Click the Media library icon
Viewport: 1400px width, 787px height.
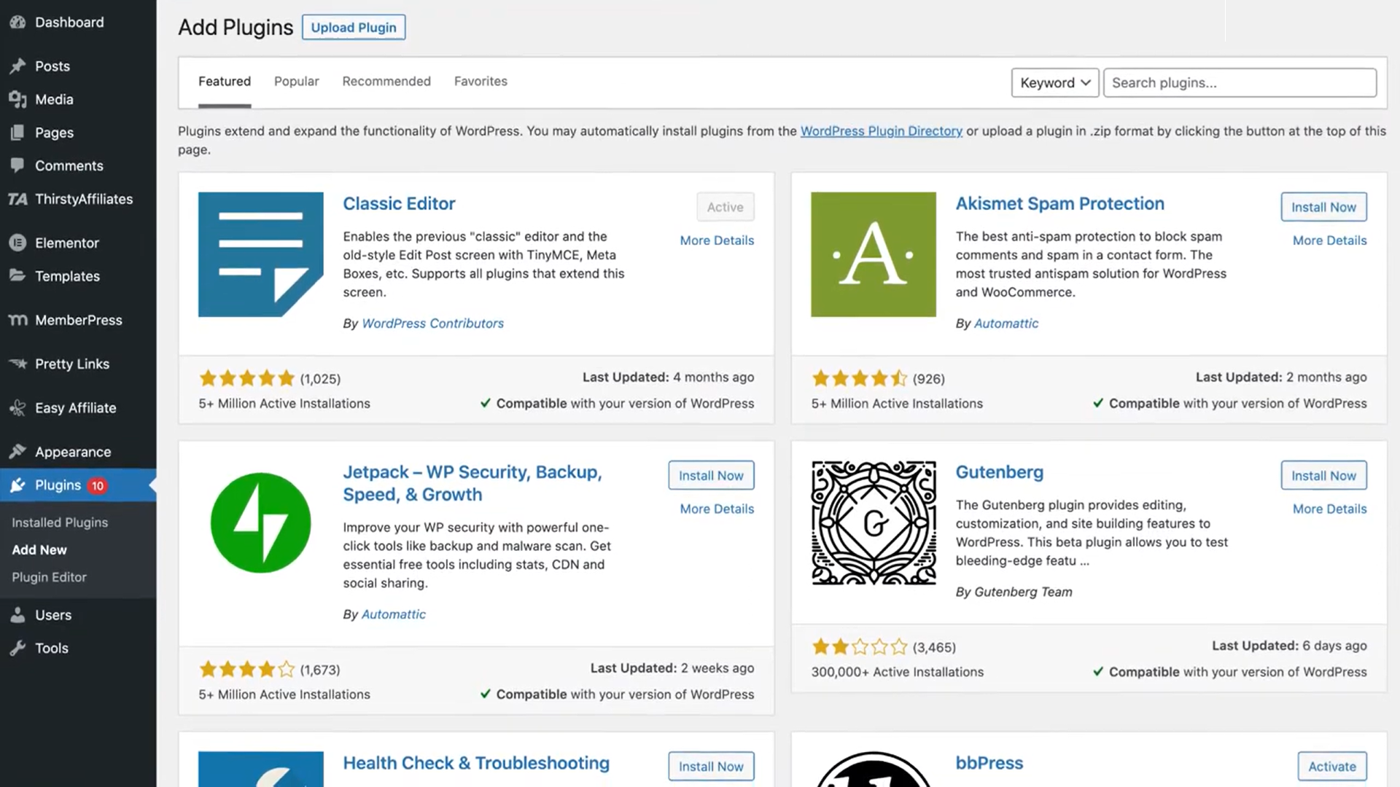(x=17, y=100)
